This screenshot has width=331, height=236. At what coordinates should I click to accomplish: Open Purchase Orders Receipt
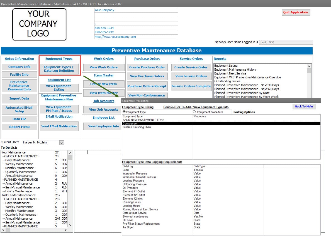pos(147,86)
